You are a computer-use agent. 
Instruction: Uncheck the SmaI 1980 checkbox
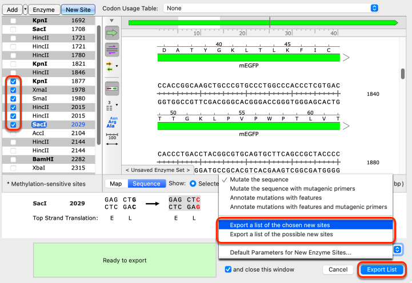coord(13,99)
